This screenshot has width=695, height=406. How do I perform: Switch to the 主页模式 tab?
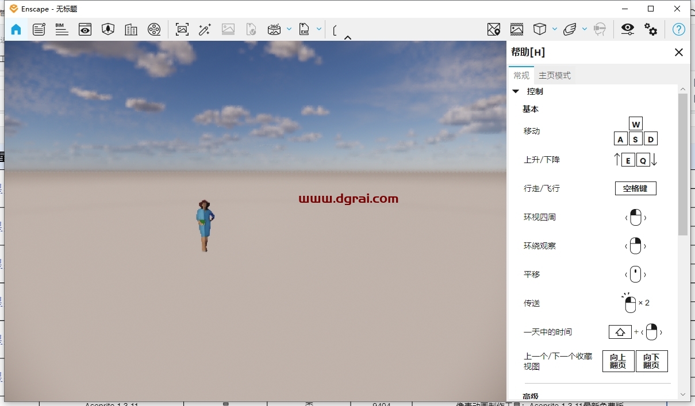[555, 75]
